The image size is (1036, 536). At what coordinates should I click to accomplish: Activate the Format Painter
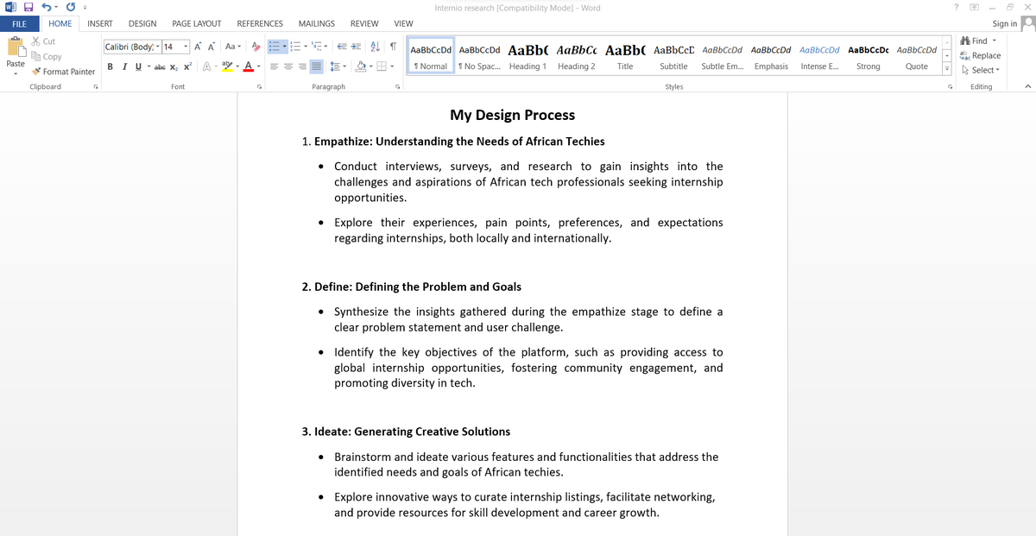pos(63,72)
